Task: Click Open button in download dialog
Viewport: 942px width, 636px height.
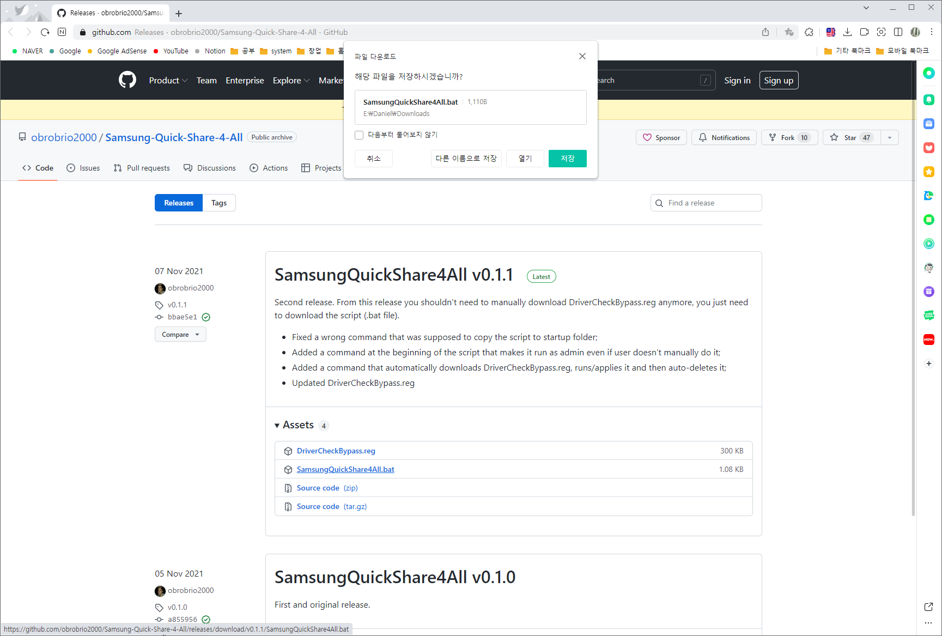Action: (x=525, y=159)
